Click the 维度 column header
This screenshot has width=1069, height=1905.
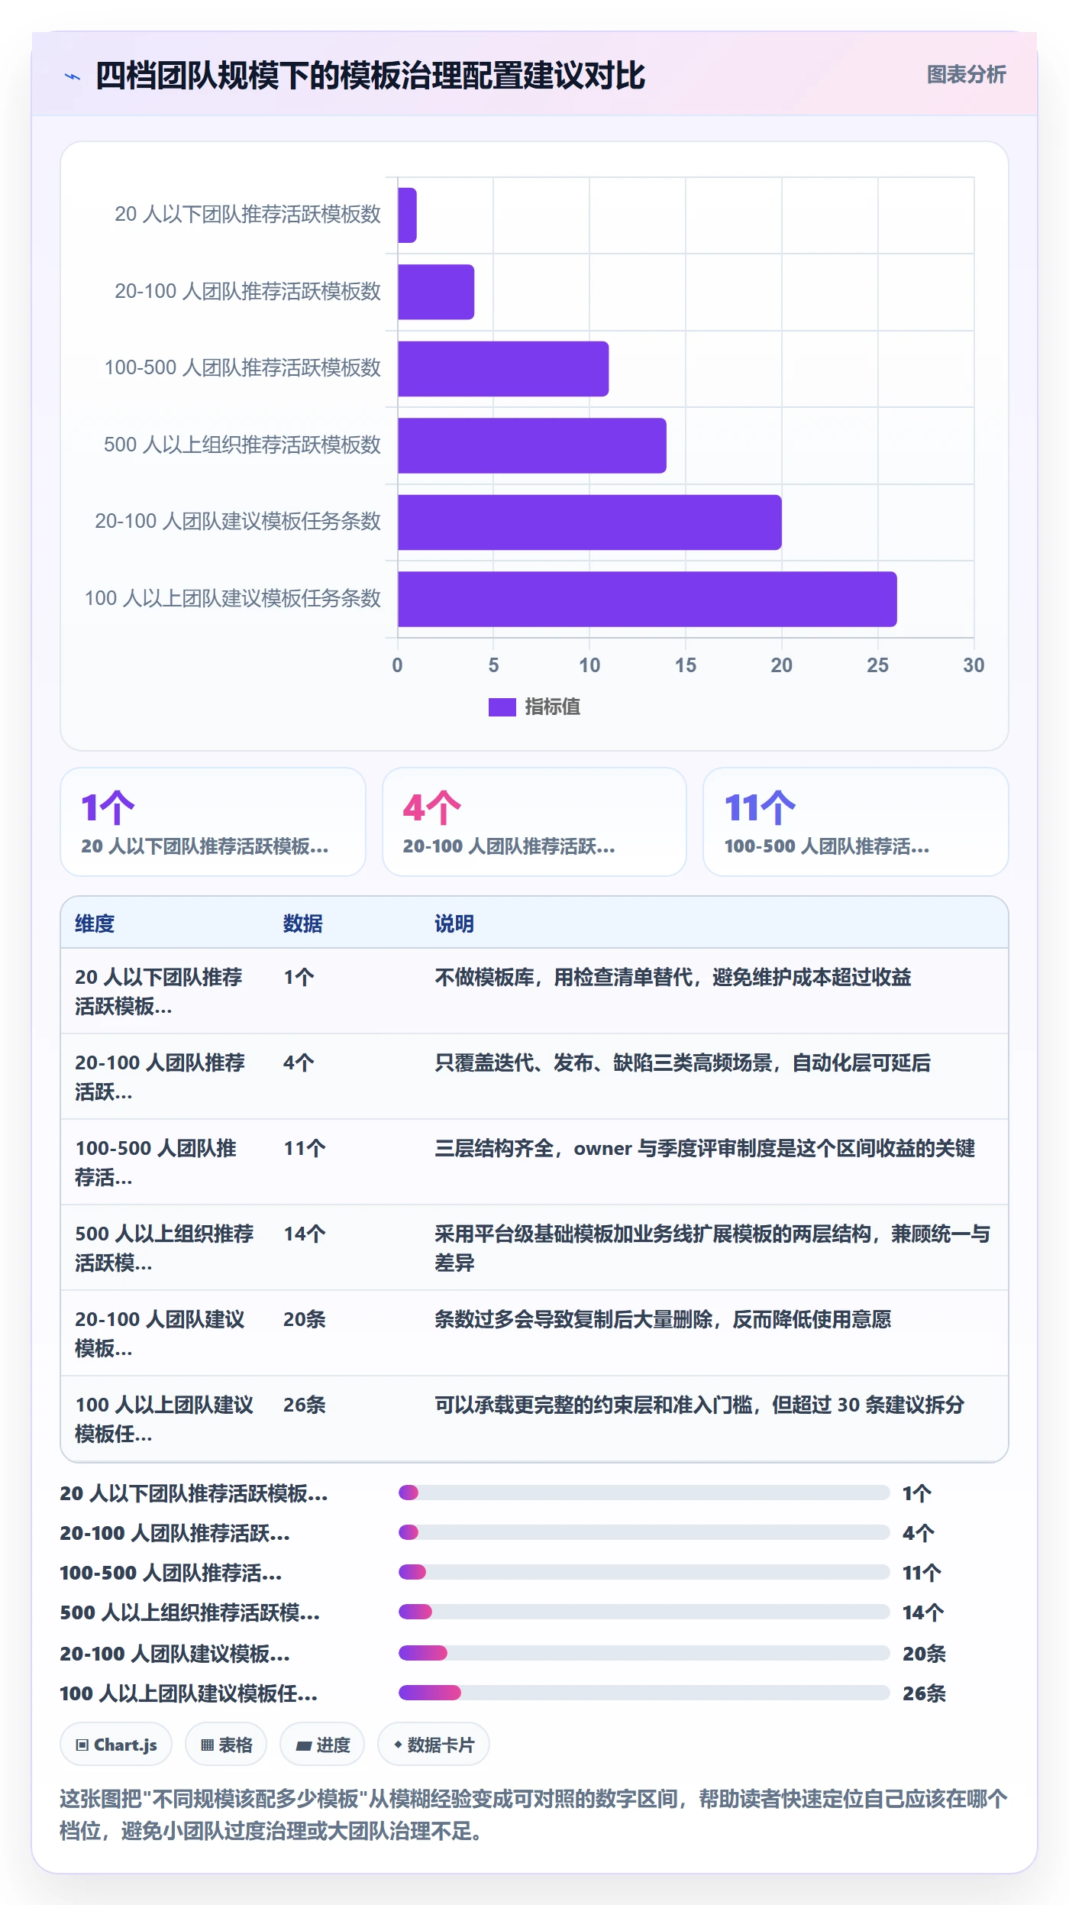click(95, 923)
